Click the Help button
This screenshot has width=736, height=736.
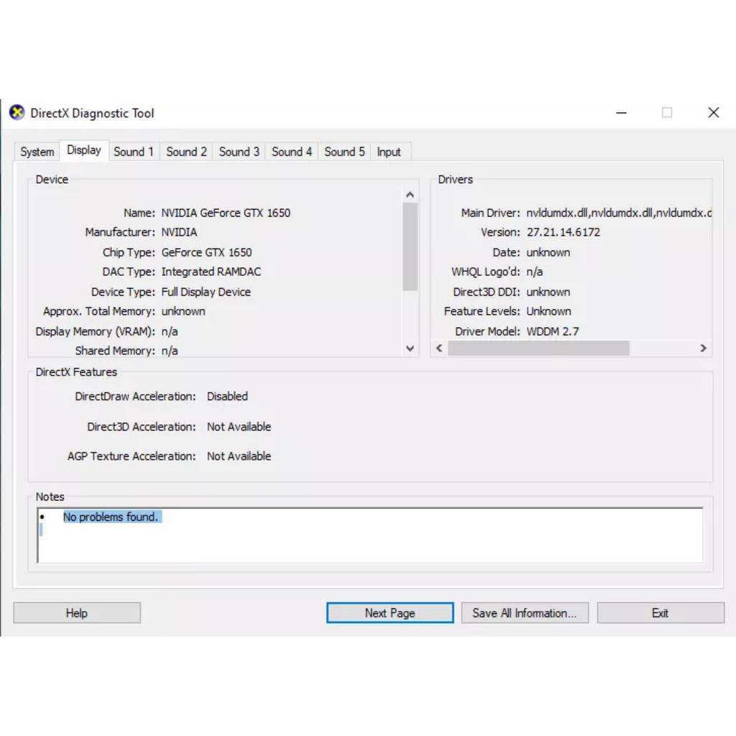point(77,613)
